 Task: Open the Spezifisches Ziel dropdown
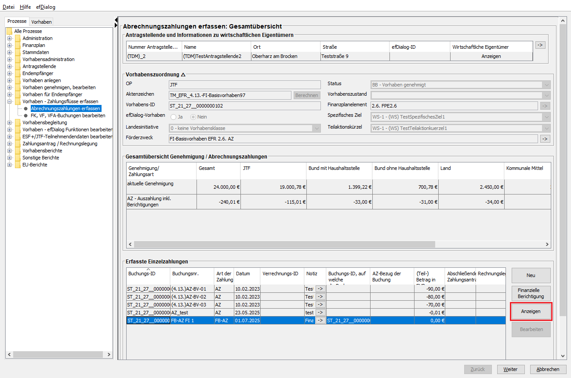coord(546,117)
